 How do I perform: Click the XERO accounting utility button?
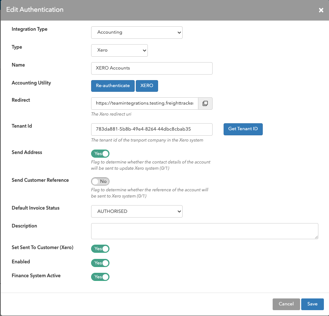pos(147,86)
